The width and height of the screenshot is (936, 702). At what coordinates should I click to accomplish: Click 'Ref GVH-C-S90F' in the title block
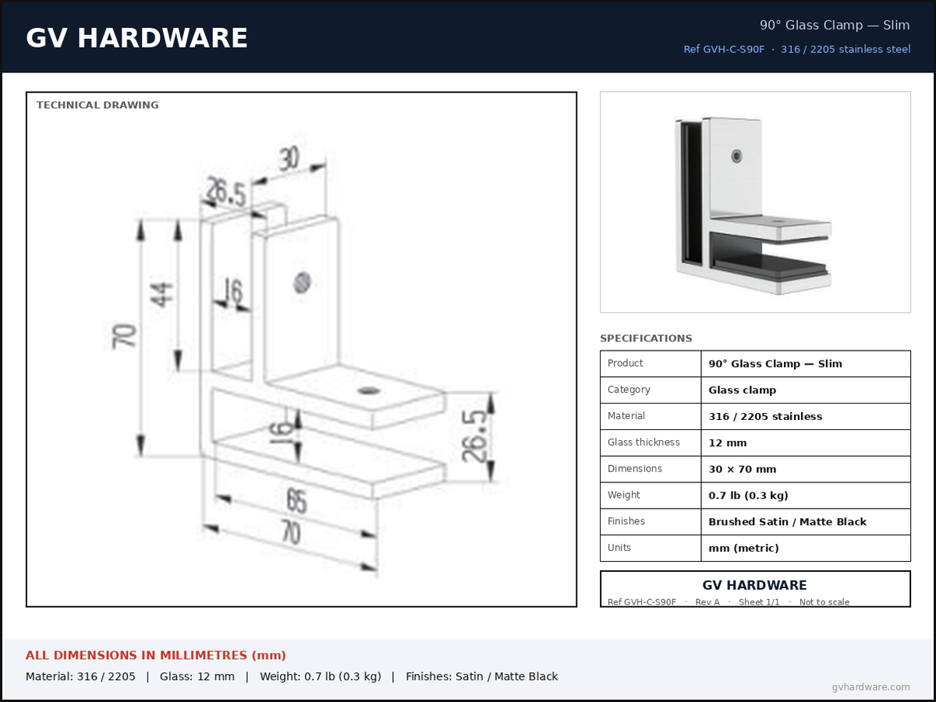642,602
